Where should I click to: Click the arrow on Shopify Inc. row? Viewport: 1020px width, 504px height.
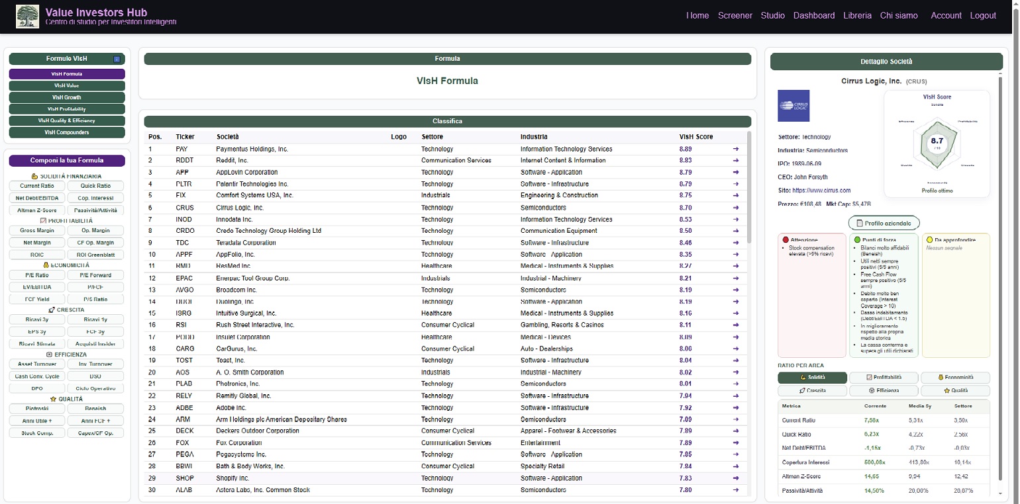pyautogui.click(x=736, y=478)
